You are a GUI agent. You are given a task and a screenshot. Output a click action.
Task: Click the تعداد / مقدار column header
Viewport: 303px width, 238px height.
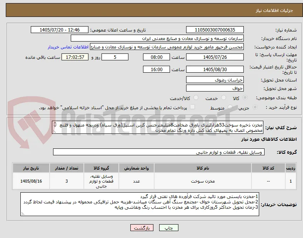tap(67, 168)
